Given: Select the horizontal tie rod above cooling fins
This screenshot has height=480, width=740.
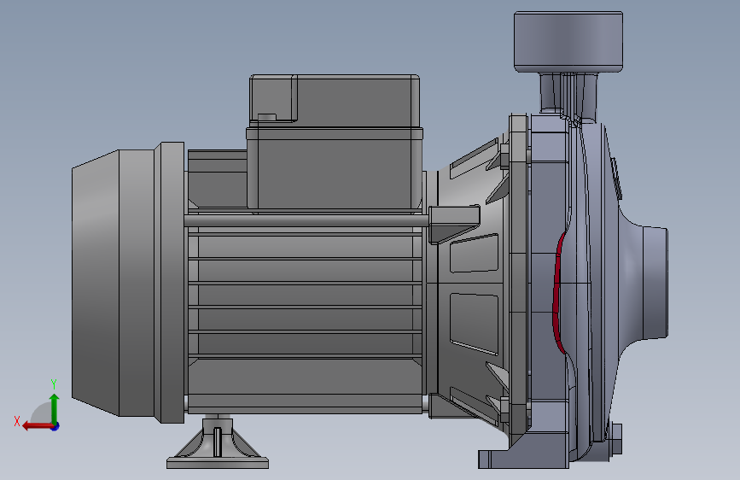Looking at the screenshot, I should [x=306, y=220].
